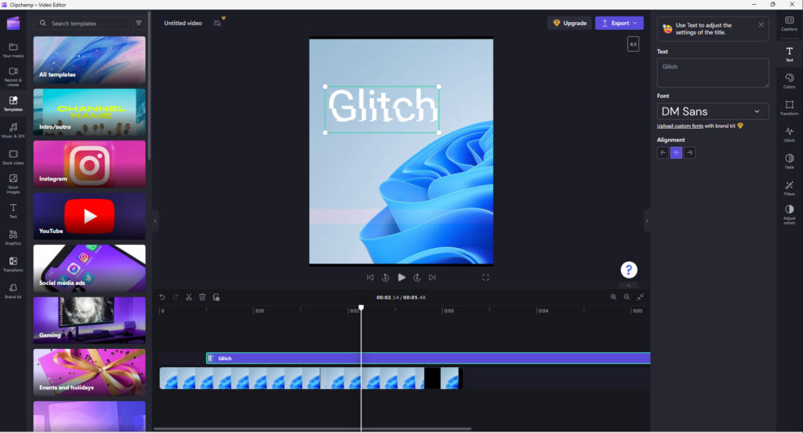Expand Export options dropdown

[635, 23]
